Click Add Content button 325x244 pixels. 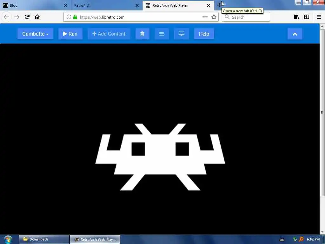click(109, 34)
